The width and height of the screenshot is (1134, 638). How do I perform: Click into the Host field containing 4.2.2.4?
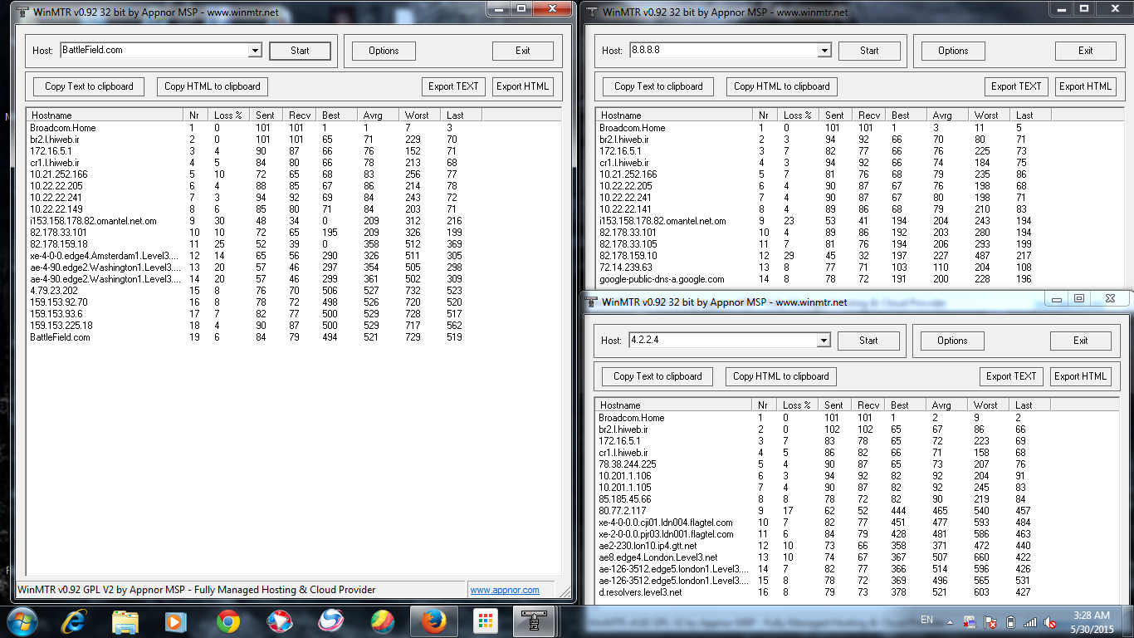[721, 341]
